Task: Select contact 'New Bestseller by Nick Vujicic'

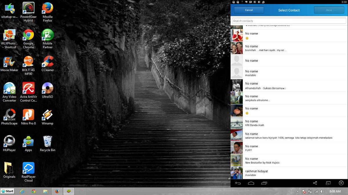Action: click(289, 160)
